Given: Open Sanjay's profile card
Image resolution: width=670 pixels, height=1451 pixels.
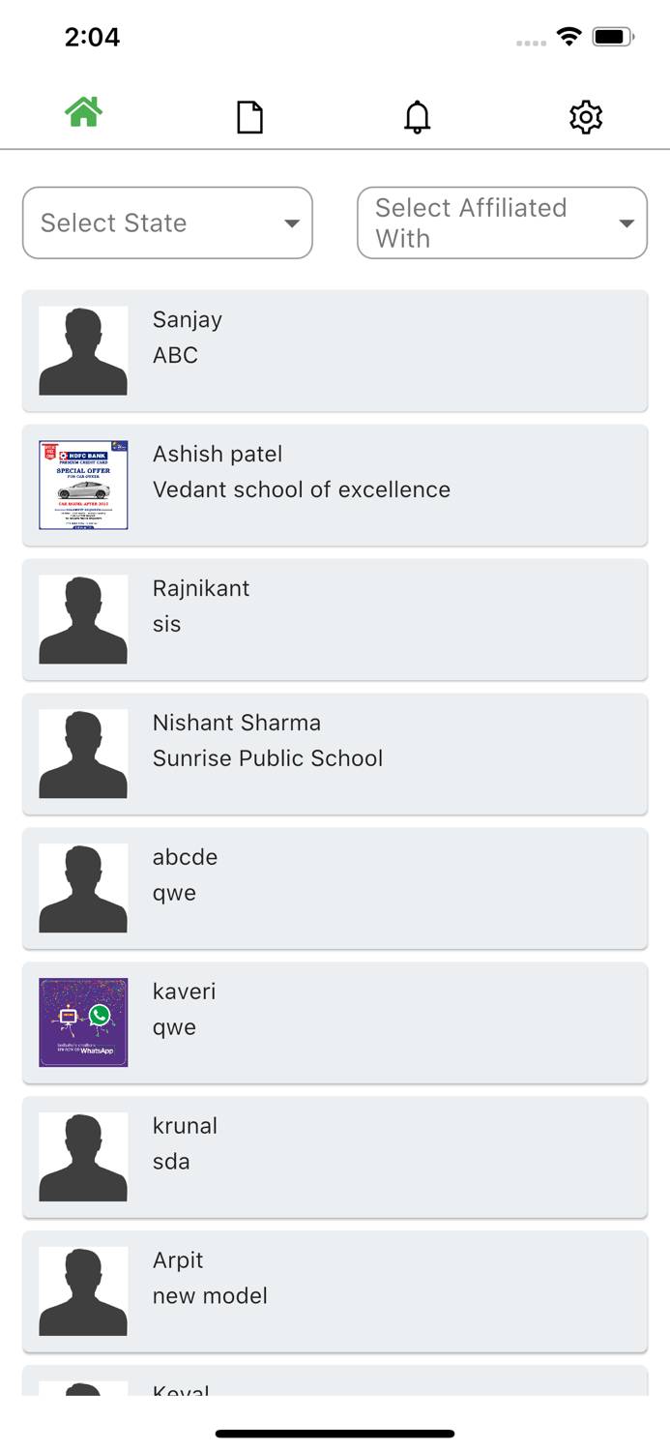Looking at the screenshot, I should pos(335,350).
